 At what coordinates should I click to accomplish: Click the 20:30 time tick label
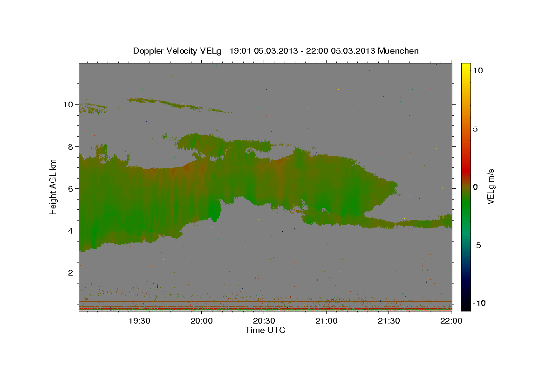pos(264,321)
